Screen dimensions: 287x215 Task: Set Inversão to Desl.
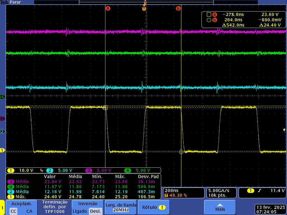tap(96, 211)
